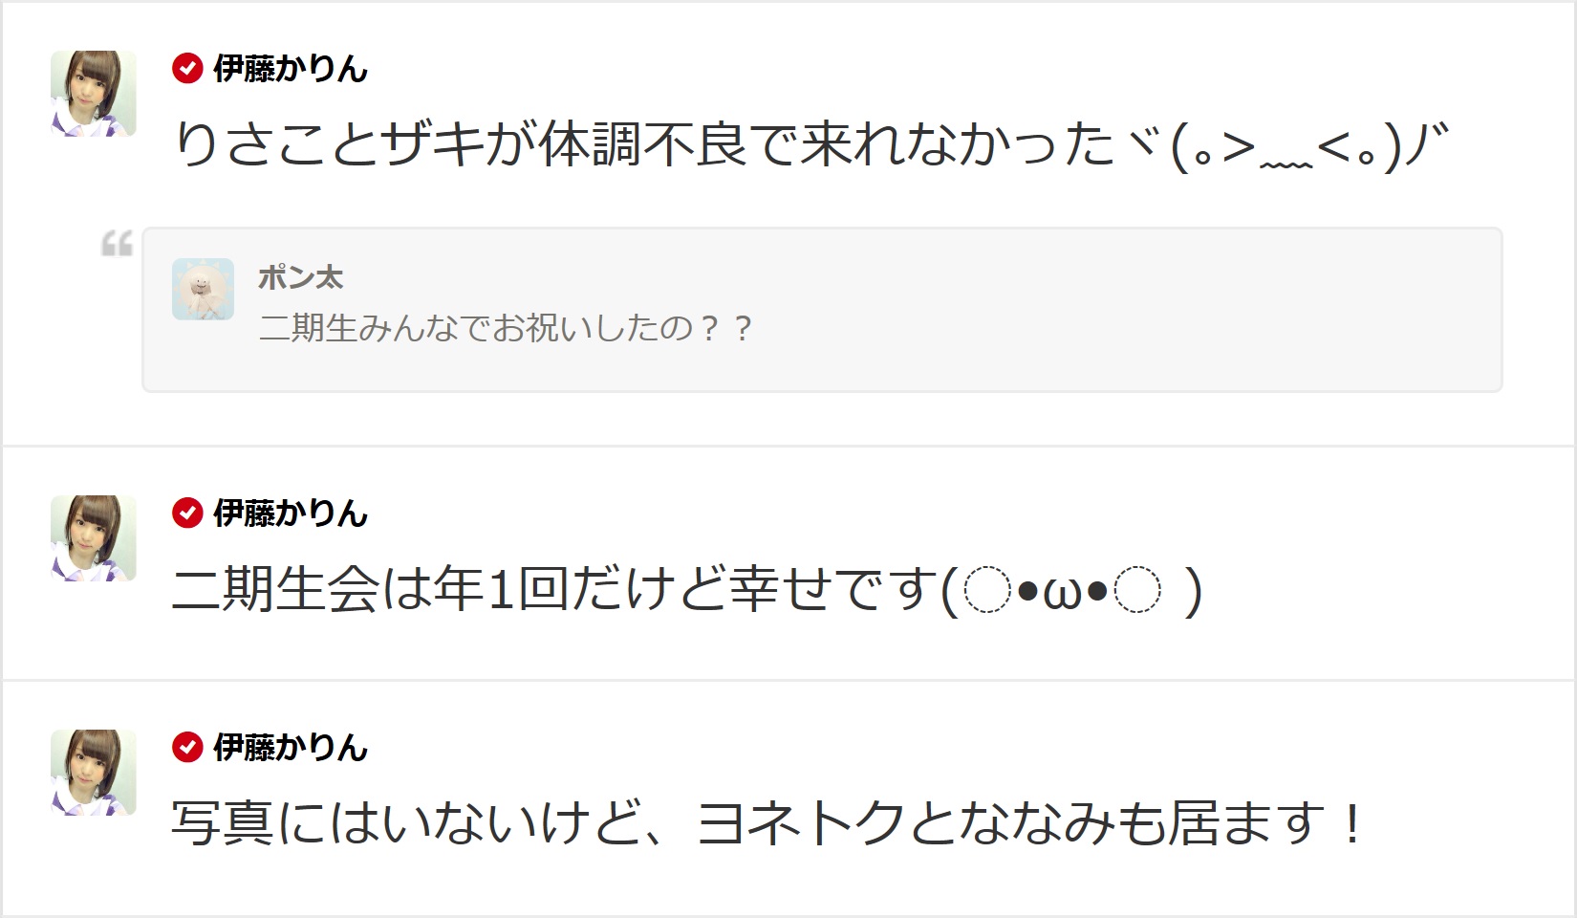
Task: Click the 伊藤かりん name above the りさことザキ post
Action: tap(291, 69)
